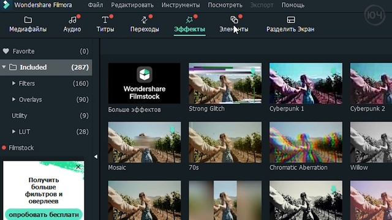Click the Экспорт menu item
Screen dimensions: 392x220
pos(262,5)
